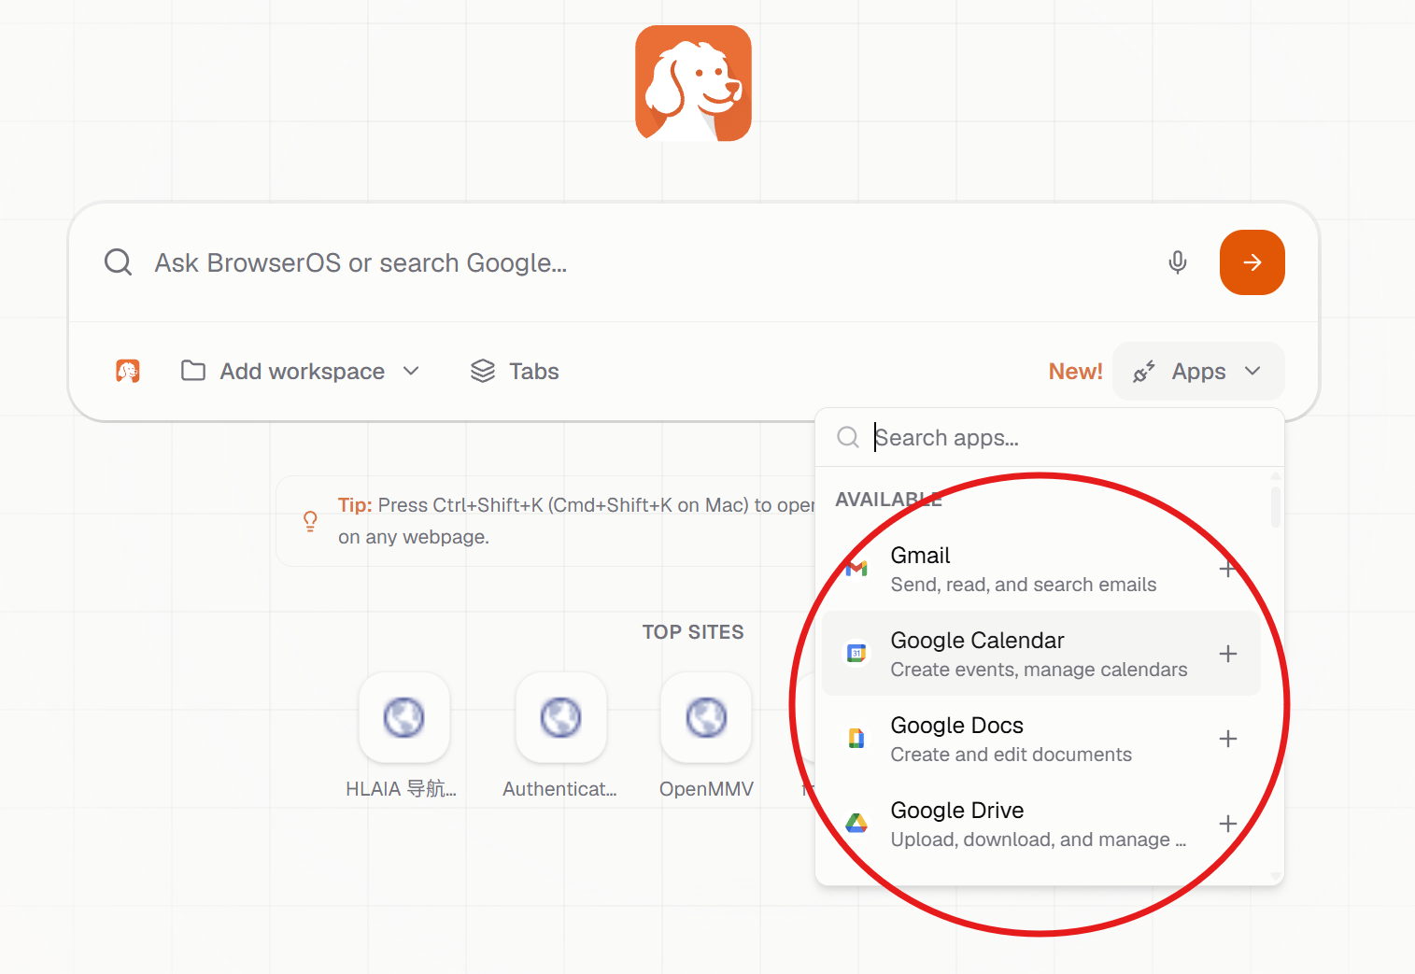Click the Google Docs icon
1415x974 pixels.
(856, 739)
